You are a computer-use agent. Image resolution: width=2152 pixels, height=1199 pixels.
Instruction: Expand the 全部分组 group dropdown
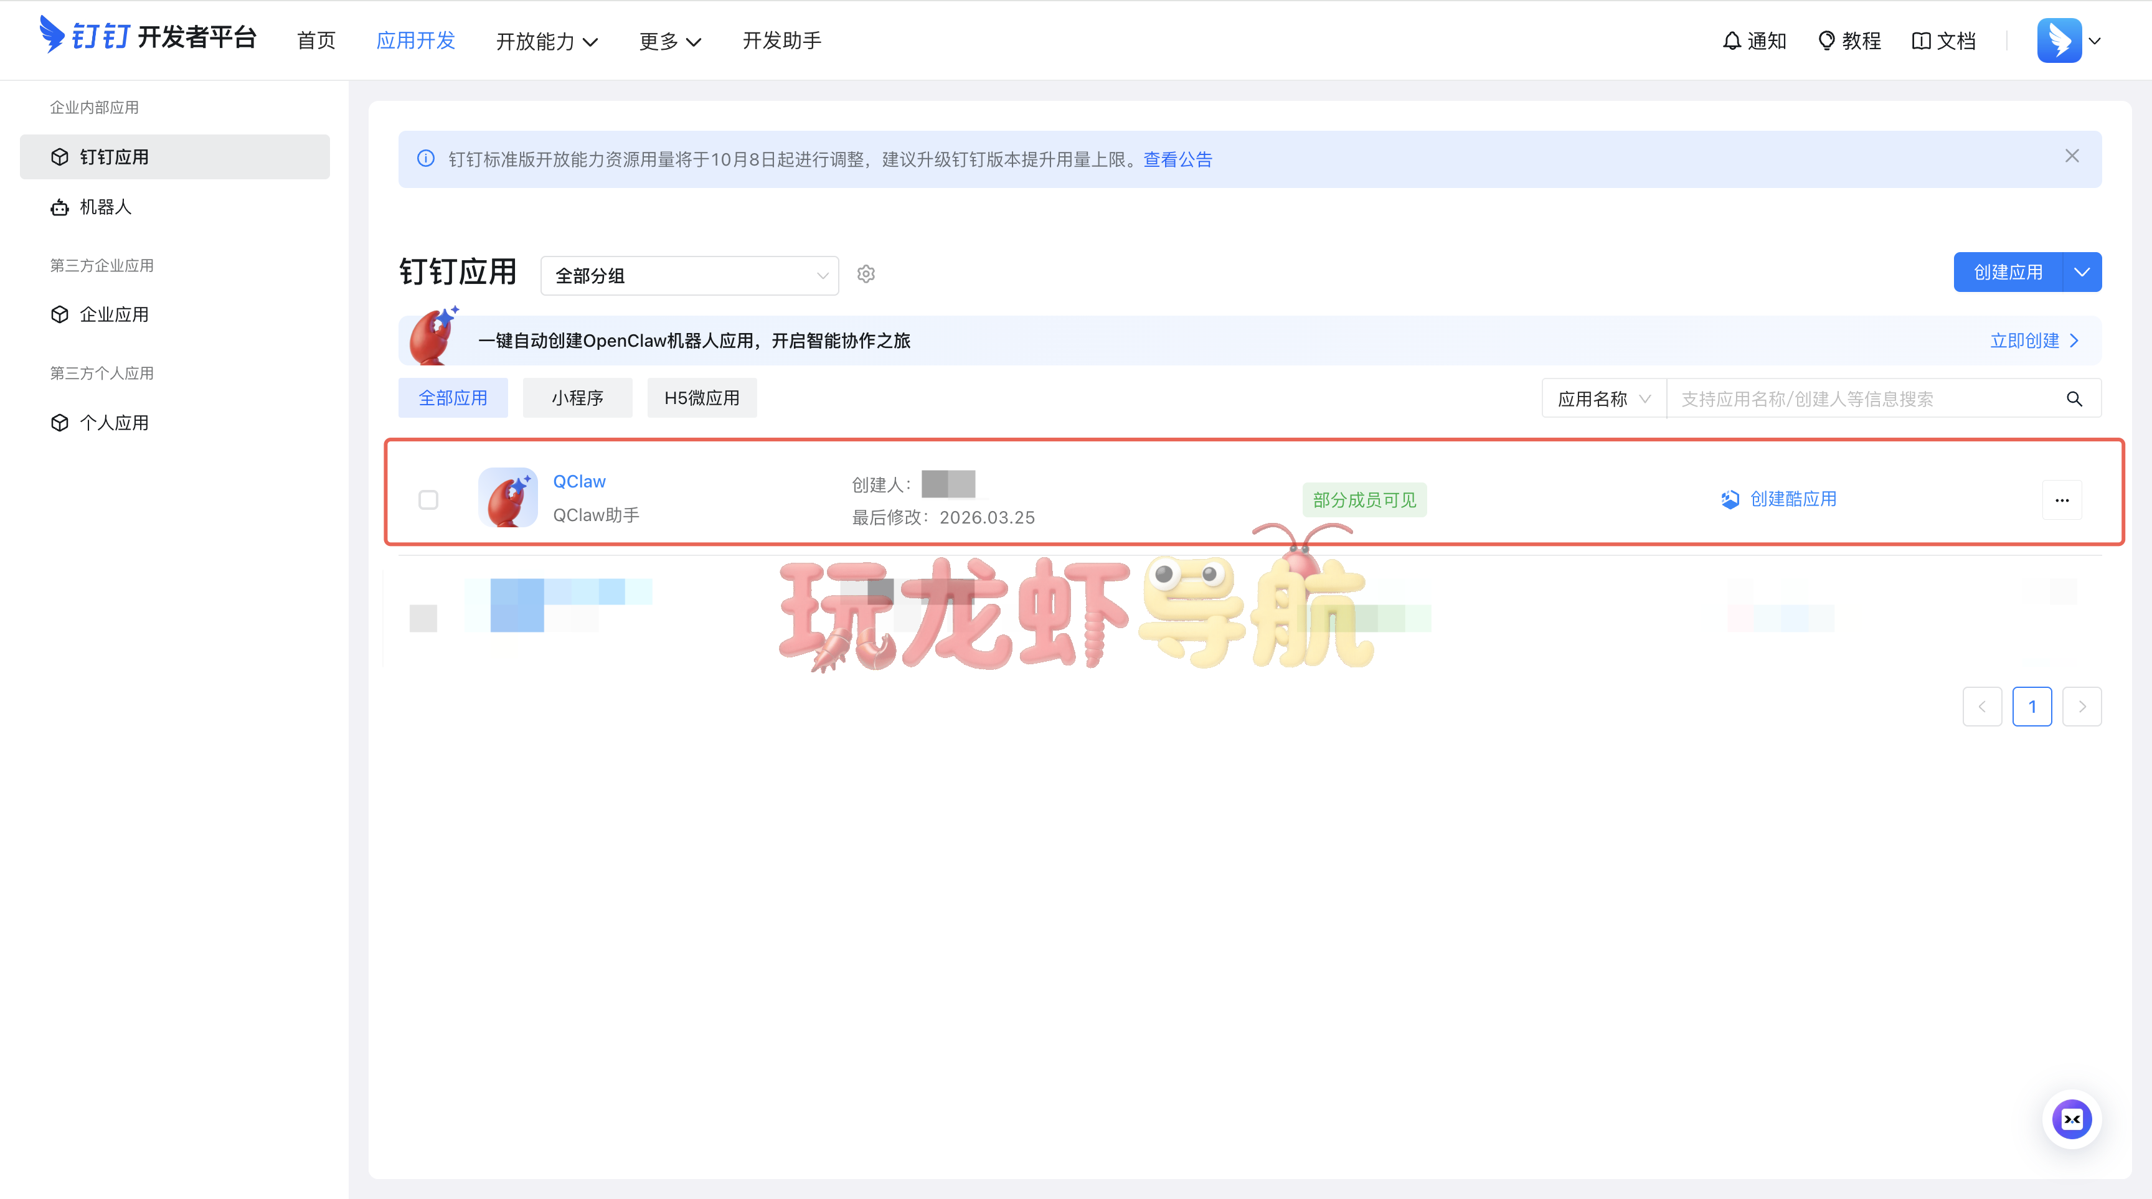689,276
